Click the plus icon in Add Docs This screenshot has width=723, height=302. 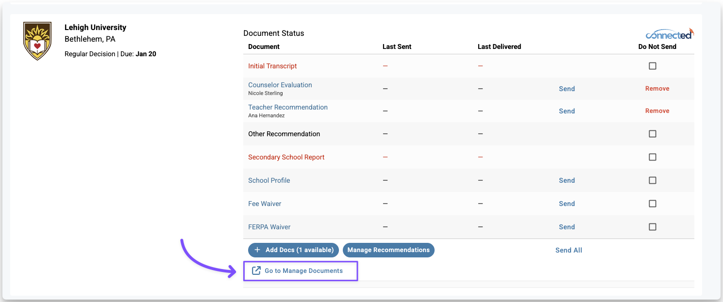point(257,250)
